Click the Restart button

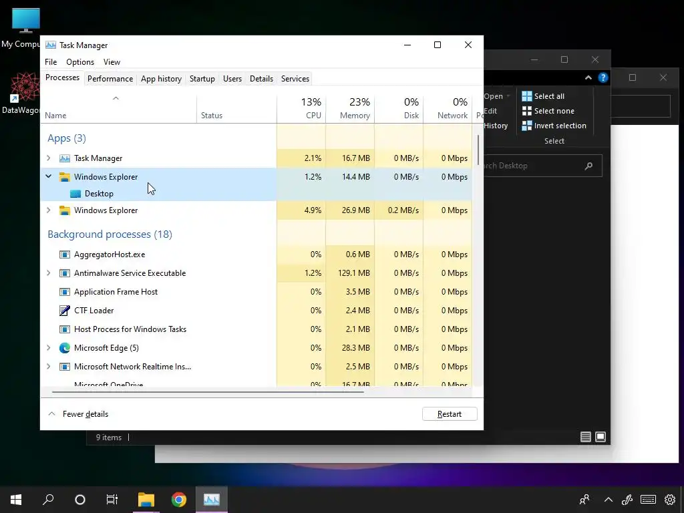[450, 414]
